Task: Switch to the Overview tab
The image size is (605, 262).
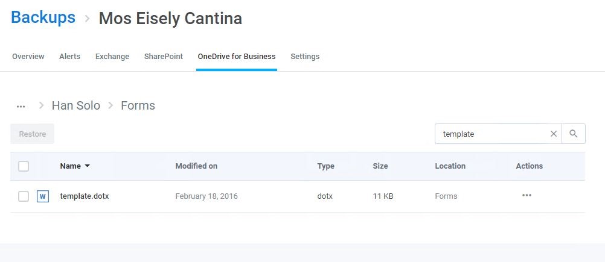Action: click(x=28, y=56)
